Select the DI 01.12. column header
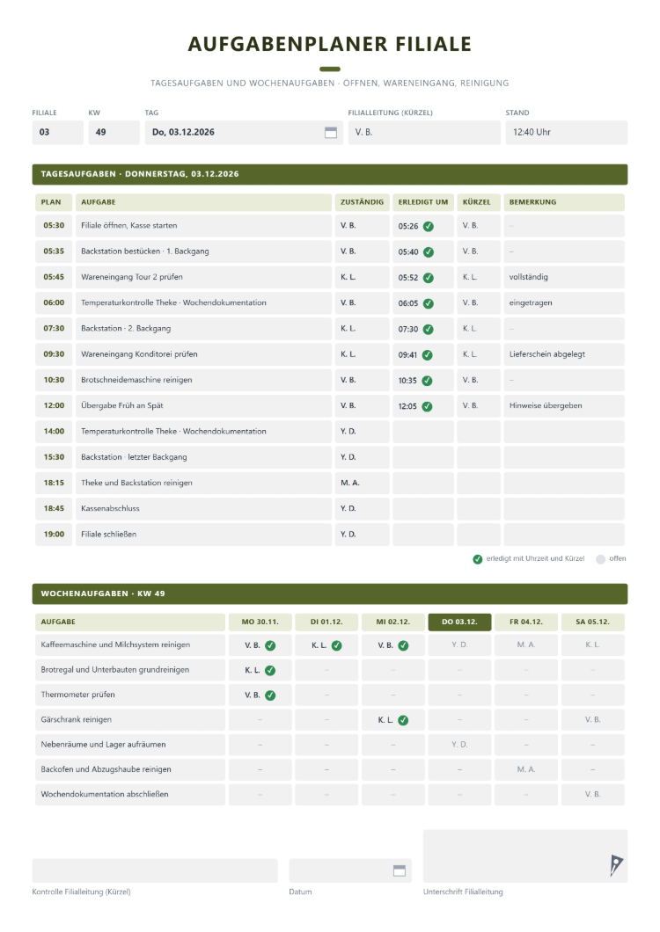This screenshot has width=660, height=932. [x=326, y=622]
